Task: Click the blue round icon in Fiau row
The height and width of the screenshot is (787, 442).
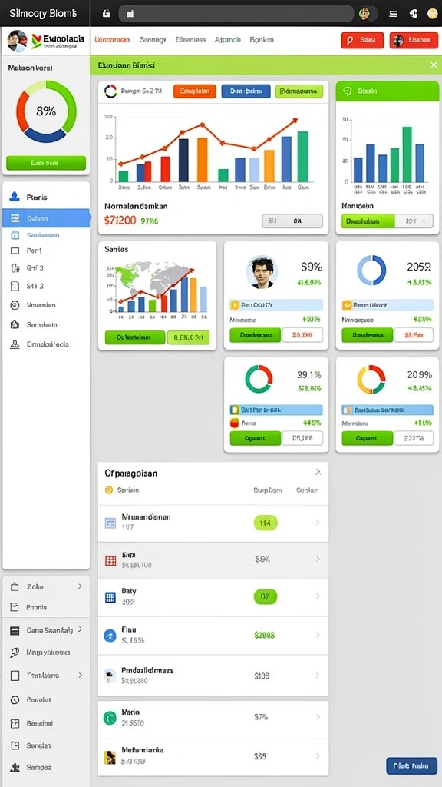Action: (110, 636)
